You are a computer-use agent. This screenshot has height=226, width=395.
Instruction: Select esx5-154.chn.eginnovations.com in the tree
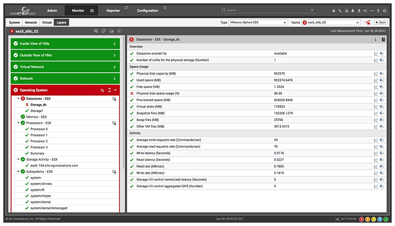pyautogui.click(x=54, y=166)
